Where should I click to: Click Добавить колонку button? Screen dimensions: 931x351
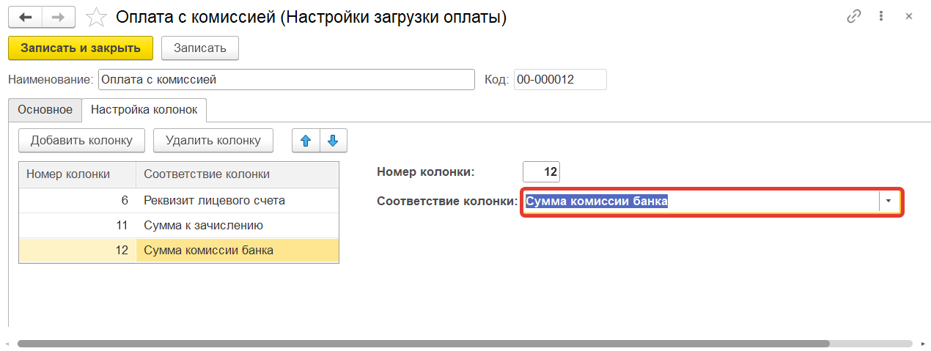81,140
